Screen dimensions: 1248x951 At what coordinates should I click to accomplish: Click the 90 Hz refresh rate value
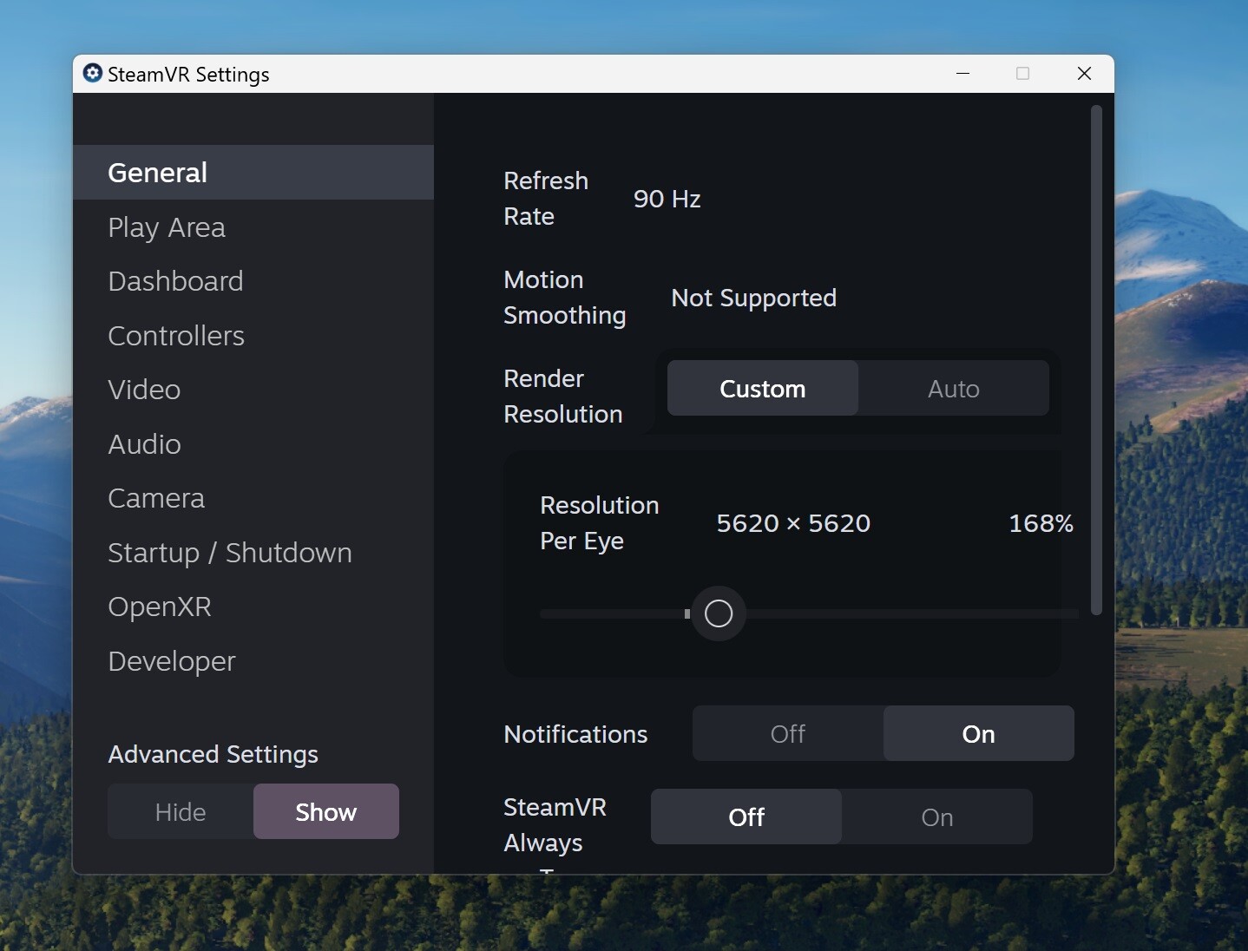[667, 199]
